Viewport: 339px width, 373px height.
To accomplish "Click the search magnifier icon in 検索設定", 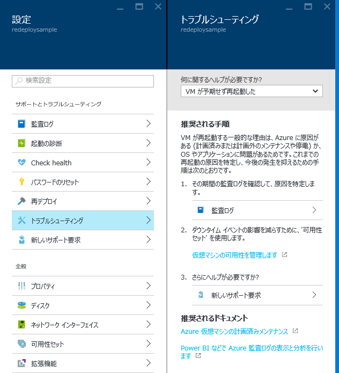I will 19,81.
